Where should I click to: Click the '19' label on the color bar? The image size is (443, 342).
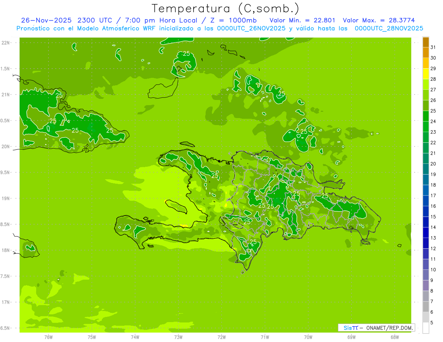[433, 175]
